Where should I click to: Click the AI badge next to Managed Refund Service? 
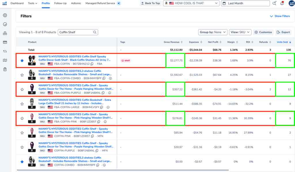(119, 3)
